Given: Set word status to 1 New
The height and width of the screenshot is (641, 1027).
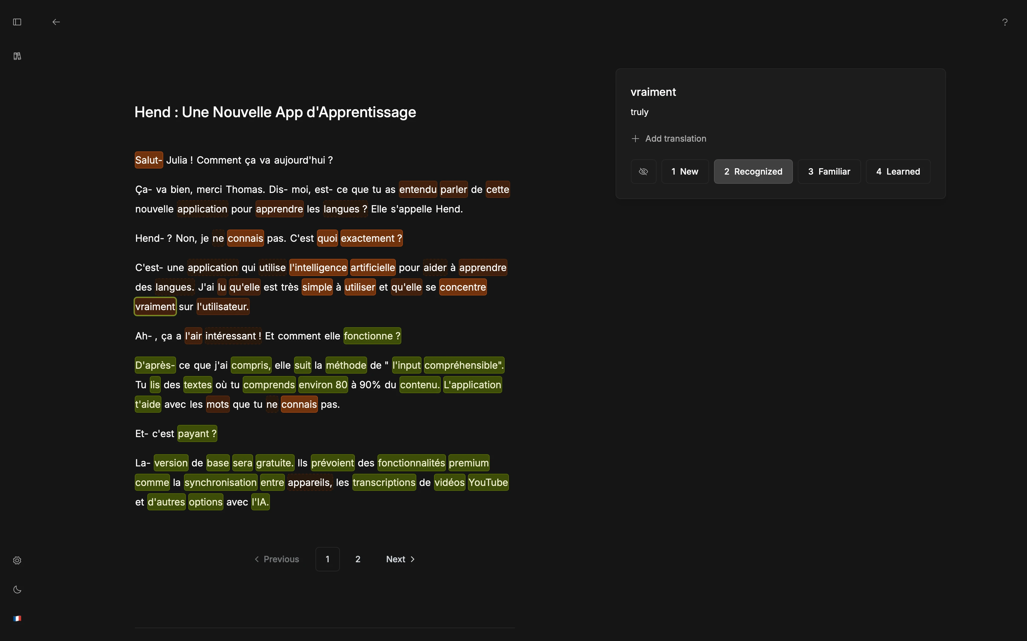Looking at the screenshot, I should coord(685,172).
